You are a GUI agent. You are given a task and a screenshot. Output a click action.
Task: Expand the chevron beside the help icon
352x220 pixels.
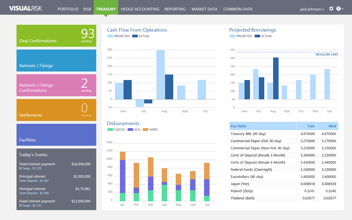(x=342, y=9)
